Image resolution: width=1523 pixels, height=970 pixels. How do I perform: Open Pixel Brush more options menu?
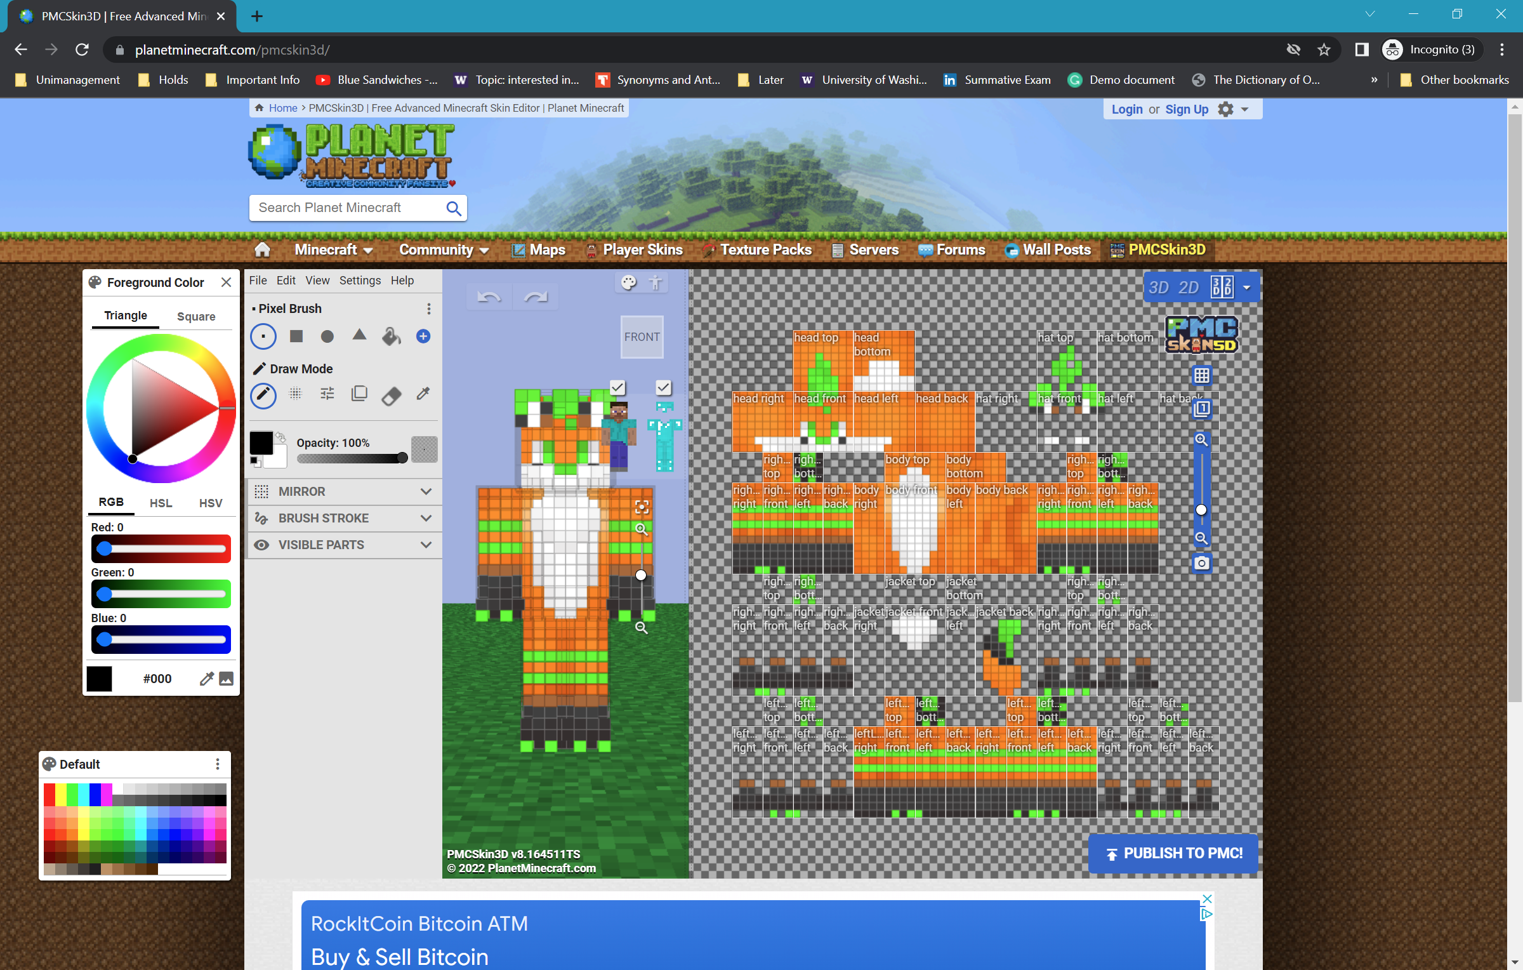point(429,309)
